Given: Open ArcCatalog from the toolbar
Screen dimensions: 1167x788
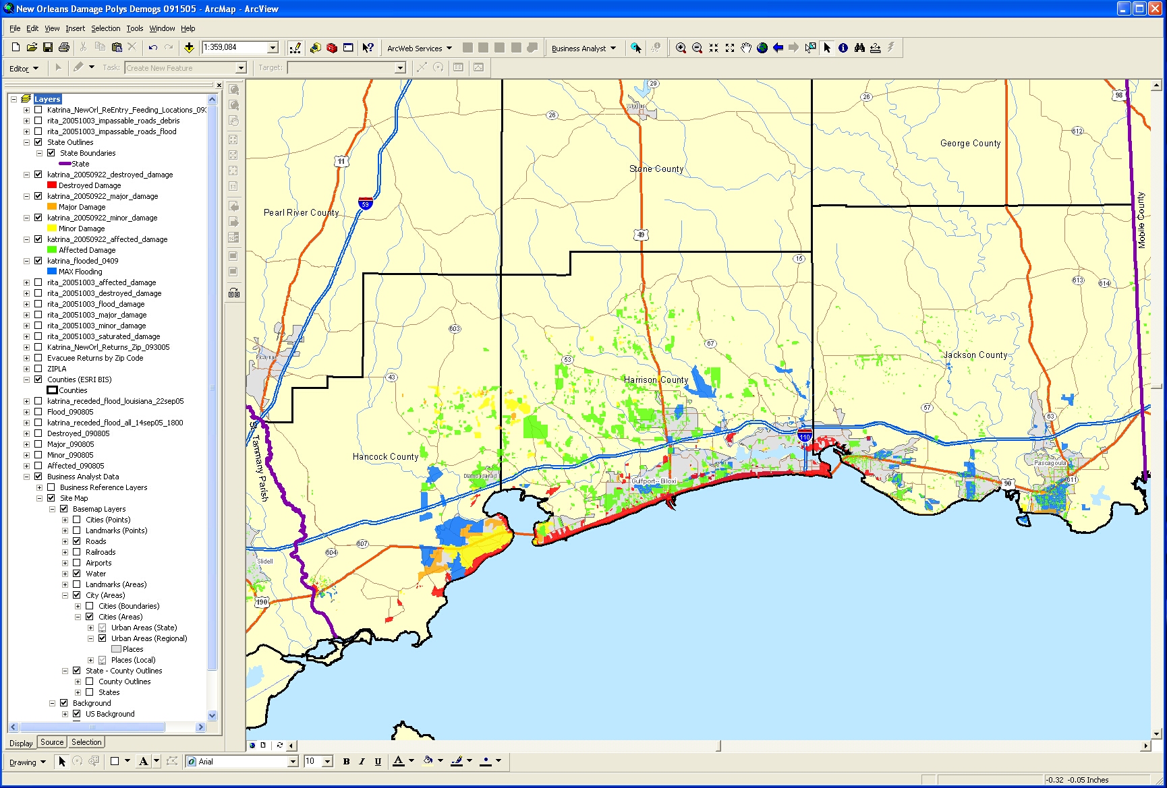Looking at the screenshot, I should click(316, 48).
